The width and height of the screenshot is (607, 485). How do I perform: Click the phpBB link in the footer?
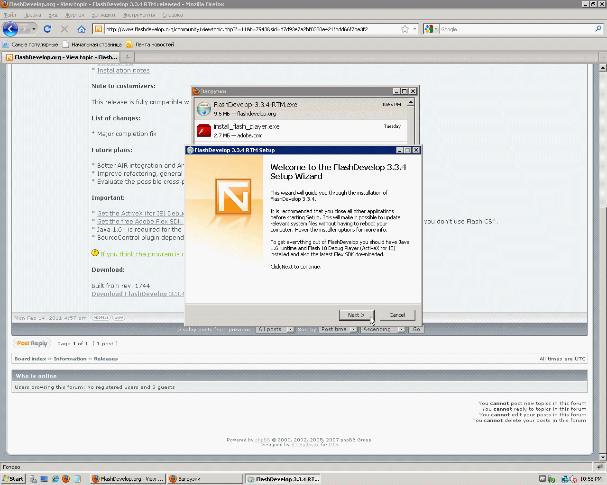click(263, 440)
